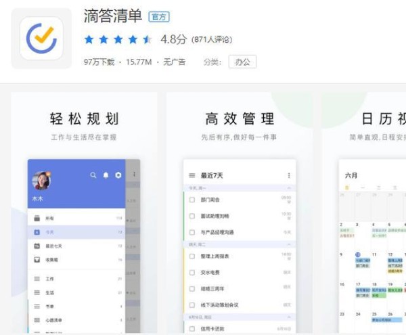Open the more dots in 最近7天 header

[289, 175]
